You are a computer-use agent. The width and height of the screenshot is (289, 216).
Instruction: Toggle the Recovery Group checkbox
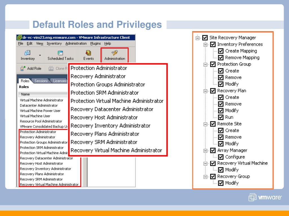(x=213, y=177)
